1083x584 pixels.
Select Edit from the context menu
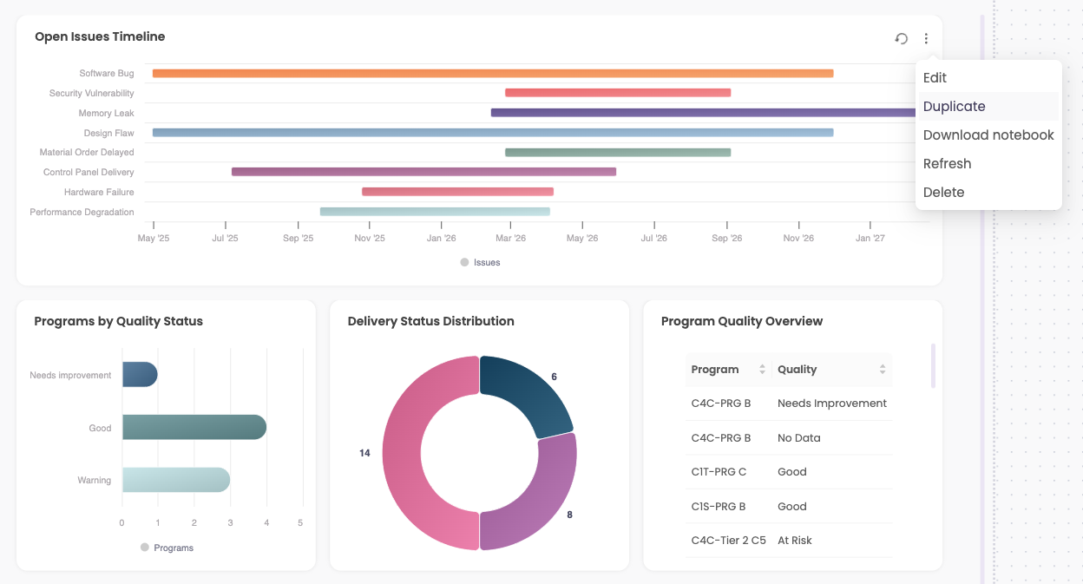click(935, 78)
